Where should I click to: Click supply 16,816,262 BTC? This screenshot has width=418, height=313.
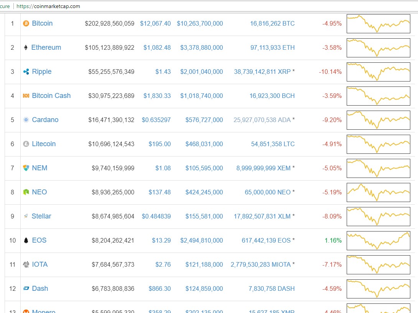(272, 23)
